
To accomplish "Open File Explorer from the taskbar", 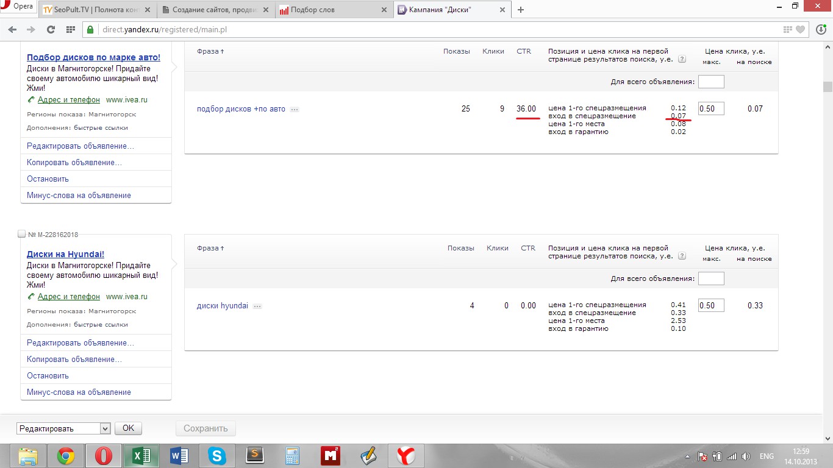I will 29,456.
